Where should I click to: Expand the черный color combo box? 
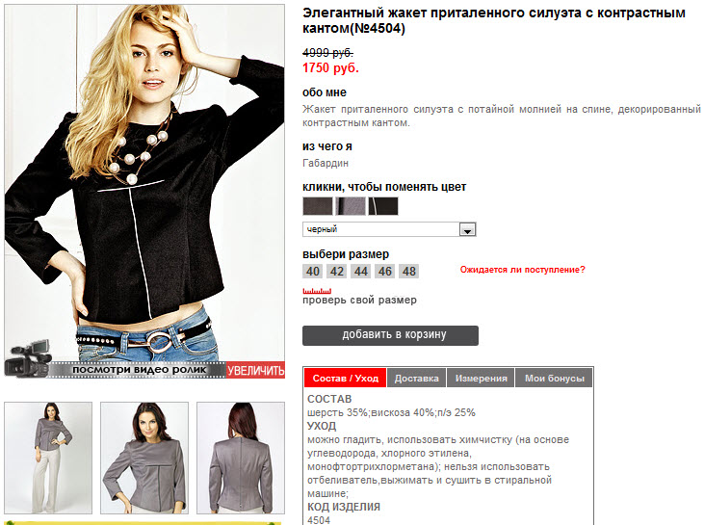point(389,229)
